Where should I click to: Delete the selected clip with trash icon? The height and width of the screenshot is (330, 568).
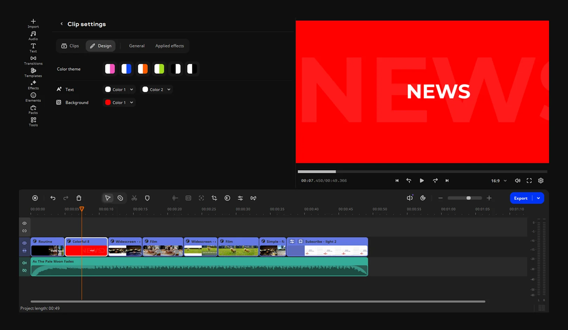(x=79, y=198)
